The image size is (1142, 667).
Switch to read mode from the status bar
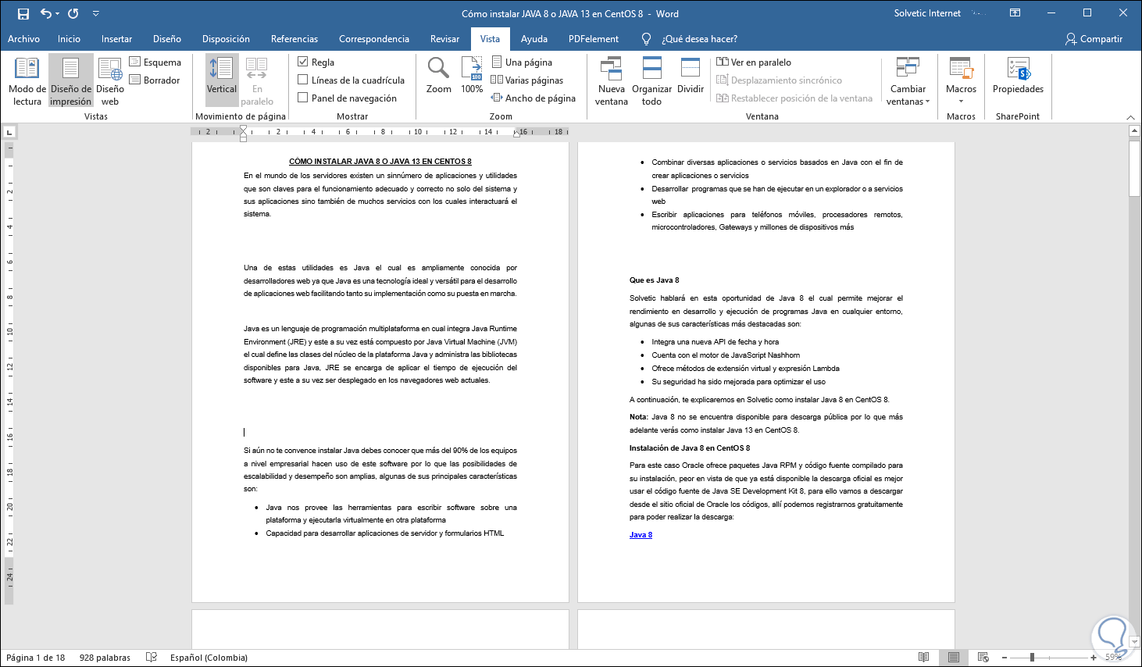coord(924,658)
